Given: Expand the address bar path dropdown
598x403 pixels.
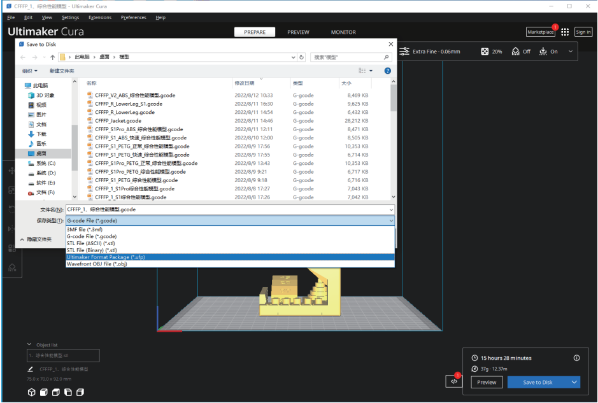Looking at the screenshot, I should pyautogui.click(x=294, y=57).
